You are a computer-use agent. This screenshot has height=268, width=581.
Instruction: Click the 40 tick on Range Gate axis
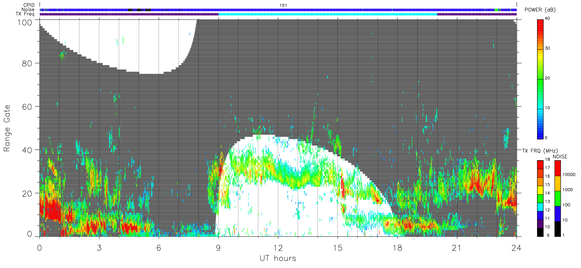pos(28,150)
